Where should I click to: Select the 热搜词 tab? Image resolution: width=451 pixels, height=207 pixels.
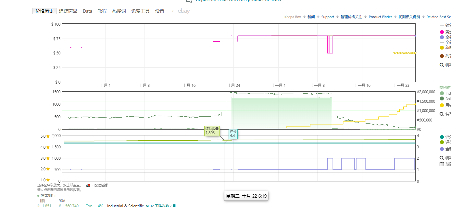[x=119, y=11]
